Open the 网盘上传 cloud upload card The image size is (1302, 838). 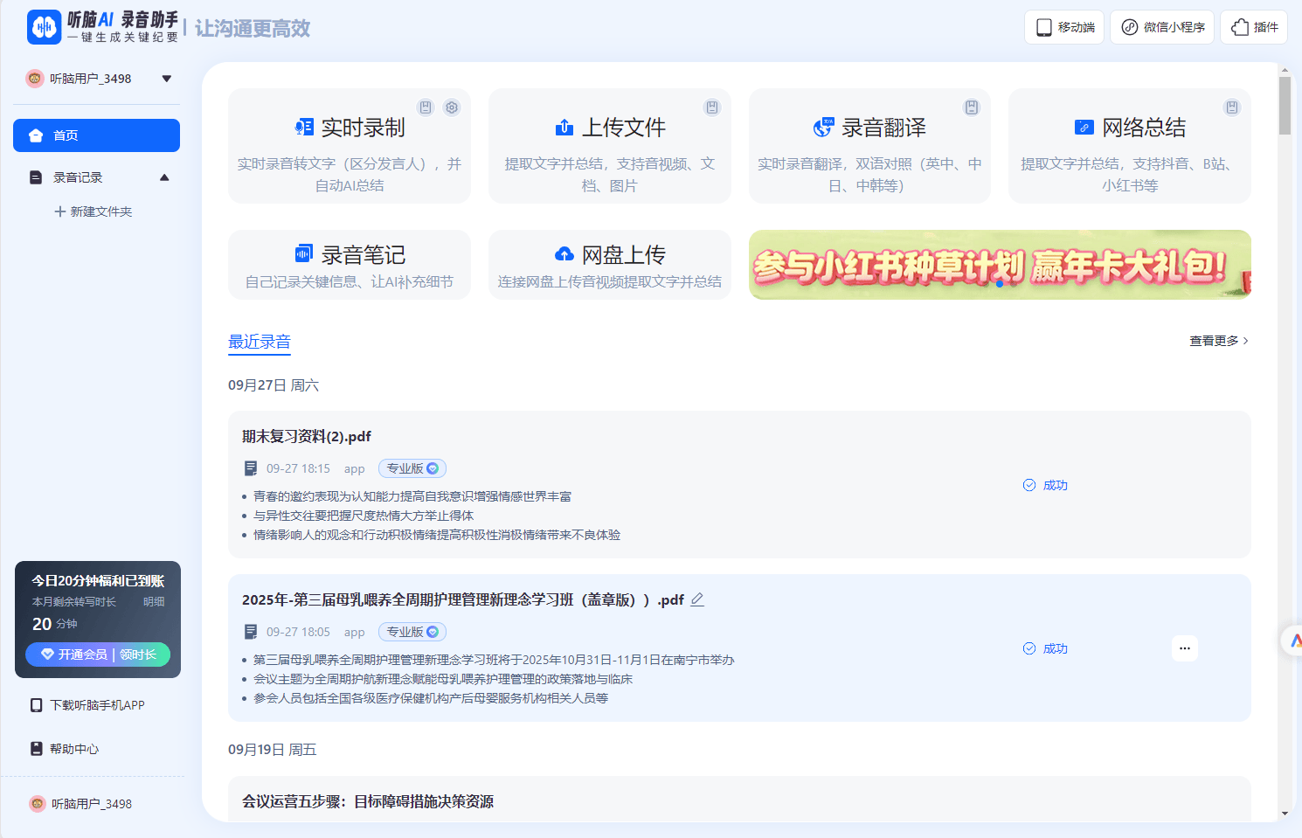click(609, 265)
